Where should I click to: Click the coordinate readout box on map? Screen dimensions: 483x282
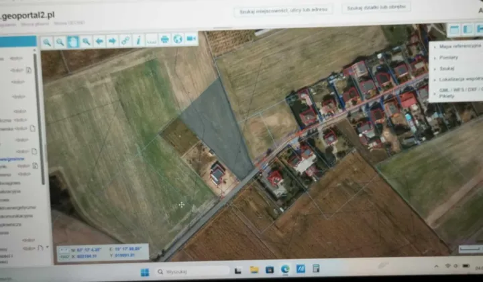coord(103,252)
